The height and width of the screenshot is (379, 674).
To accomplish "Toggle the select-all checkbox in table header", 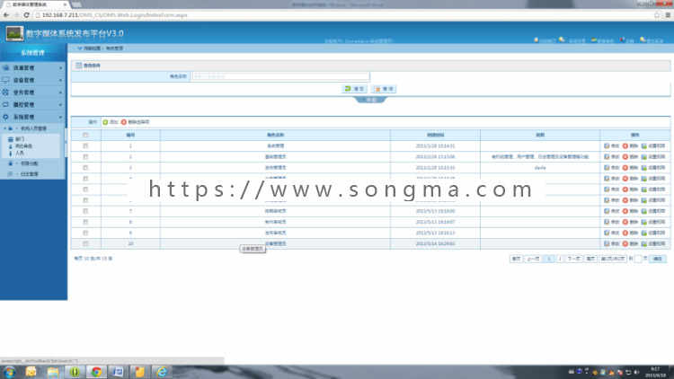I will click(85, 135).
